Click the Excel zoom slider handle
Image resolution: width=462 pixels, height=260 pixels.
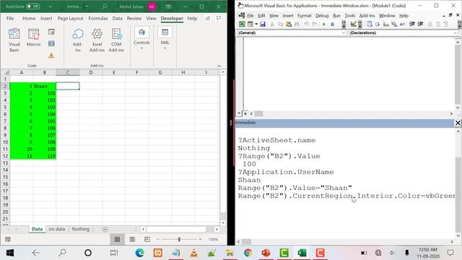pyautogui.click(x=179, y=239)
